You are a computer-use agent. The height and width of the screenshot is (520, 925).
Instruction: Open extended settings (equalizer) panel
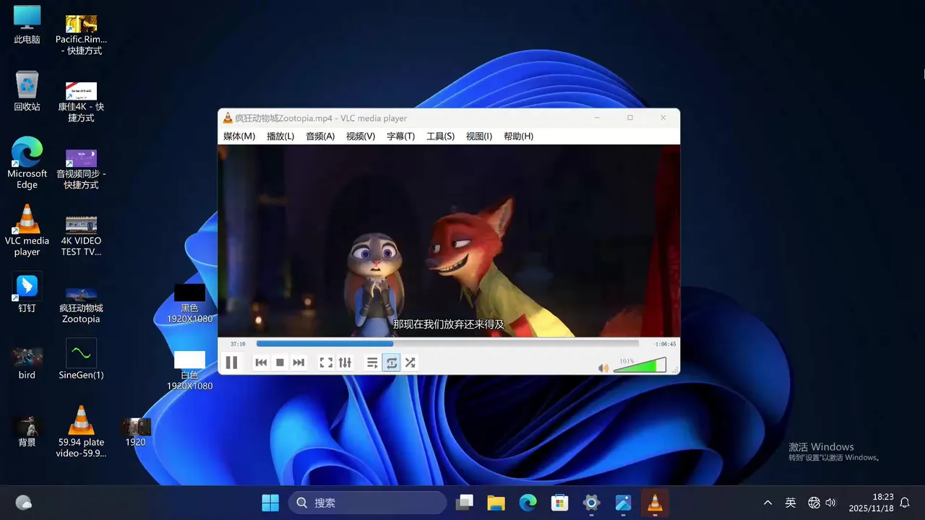345,363
